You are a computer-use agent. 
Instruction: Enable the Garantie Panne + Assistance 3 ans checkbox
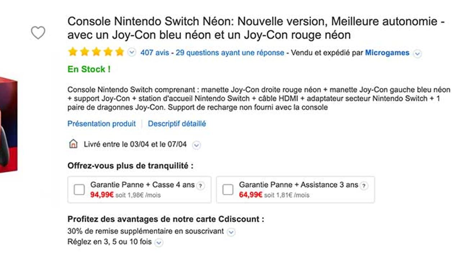point(229,190)
